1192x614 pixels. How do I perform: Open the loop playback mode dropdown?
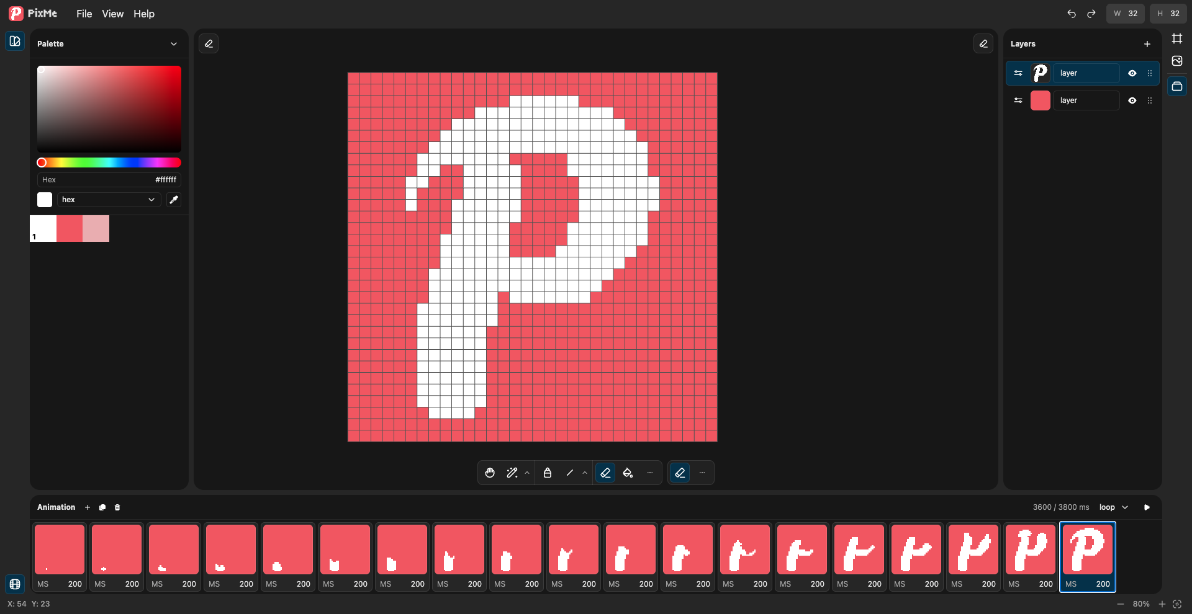[1114, 507]
